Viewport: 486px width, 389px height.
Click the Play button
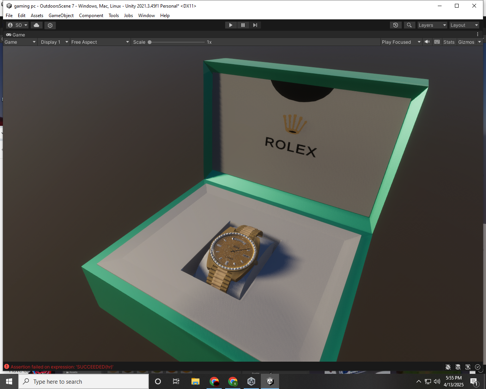point(231,25)
